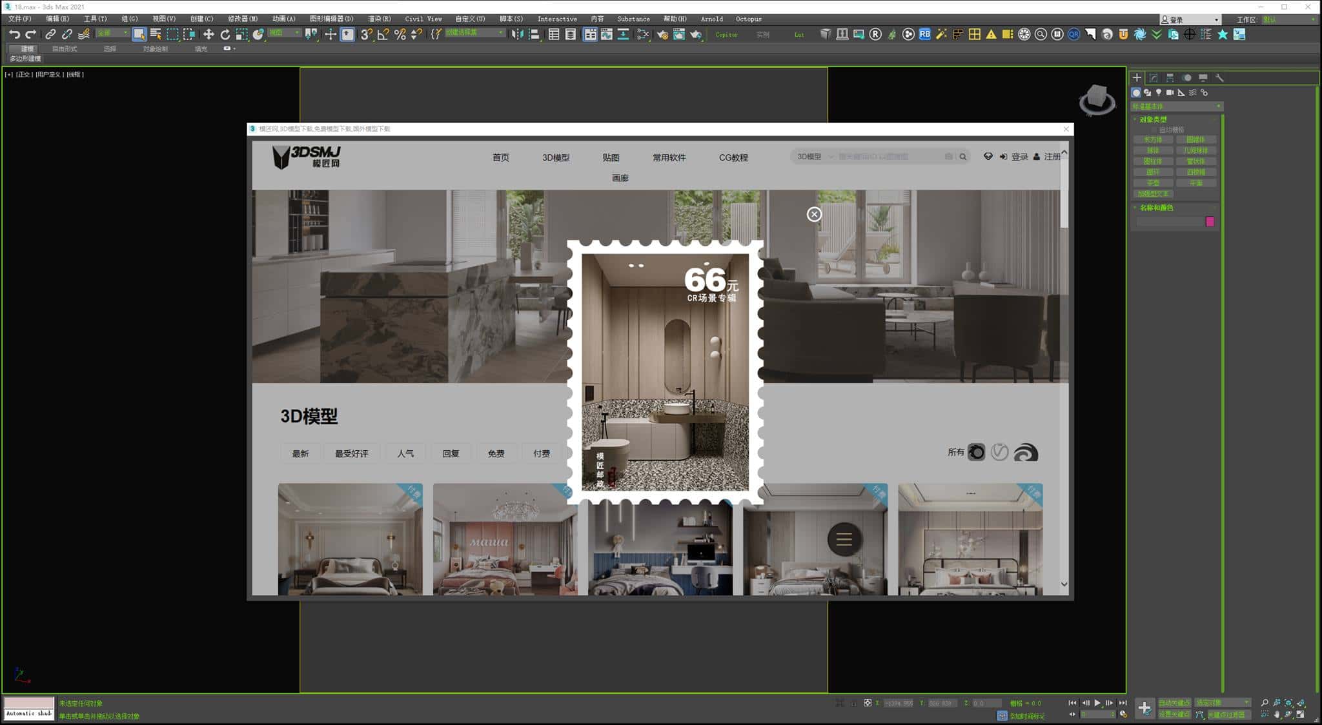Open the 渲染(R) menu

[x=379, y=19]
